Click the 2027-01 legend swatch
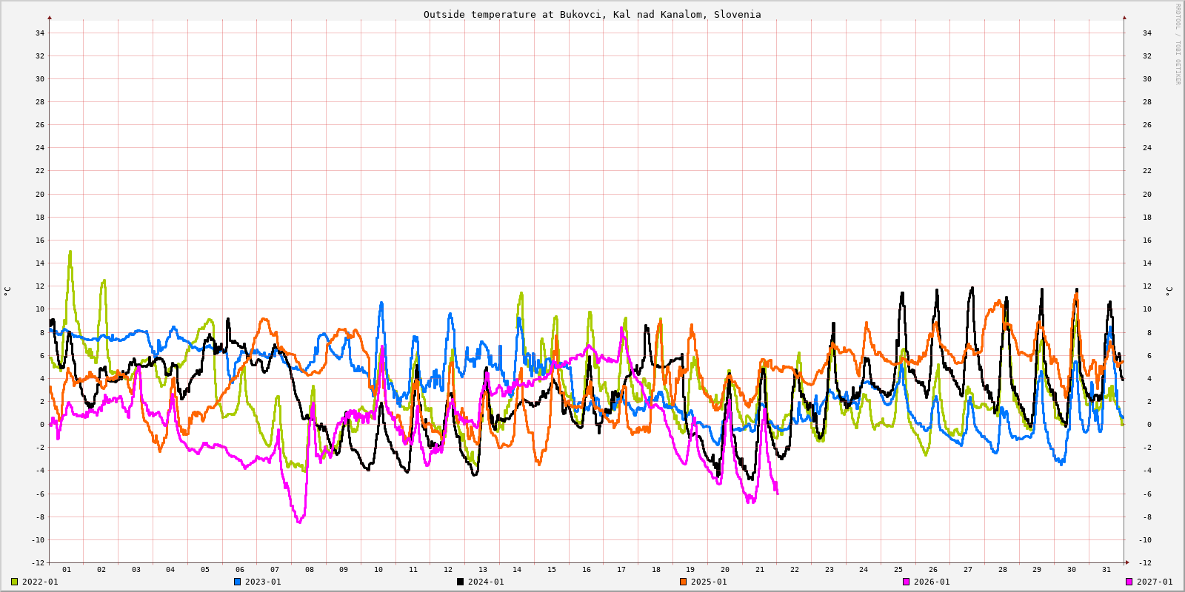Image resolution: width=1185 pixels, height=592 pixels. pos(1129,582)
